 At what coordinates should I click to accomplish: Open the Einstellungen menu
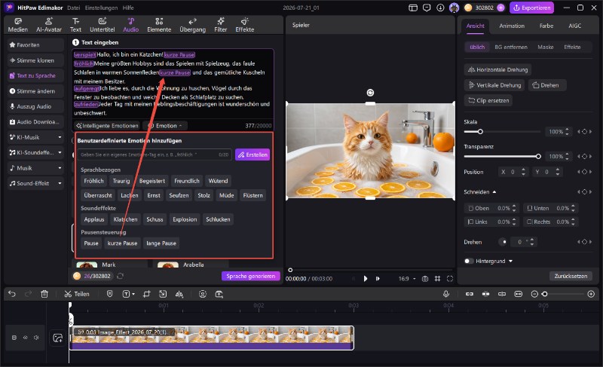click(x=101, y=8)
